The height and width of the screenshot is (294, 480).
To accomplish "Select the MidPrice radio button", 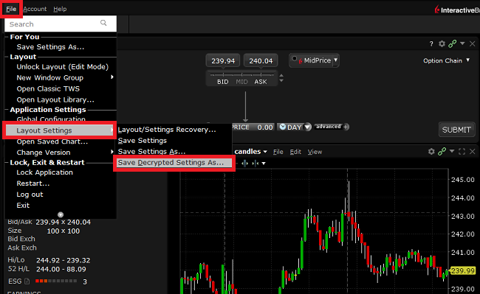I will pos(294,59).
